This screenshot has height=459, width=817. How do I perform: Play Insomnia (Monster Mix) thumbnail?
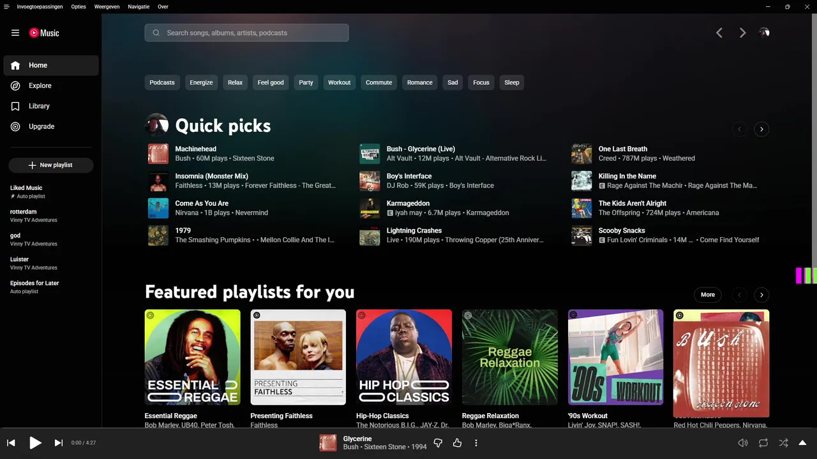pos(158,181)
